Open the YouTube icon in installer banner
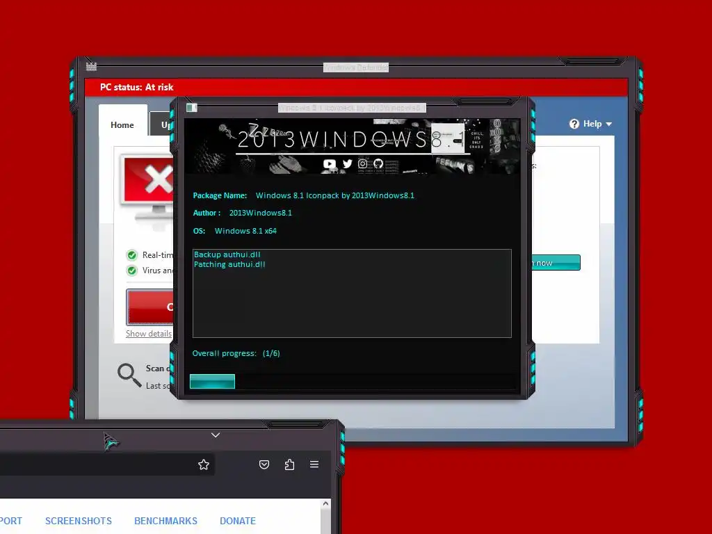Image resolution: width=712 pixels, height=534 pixels. 329,164
